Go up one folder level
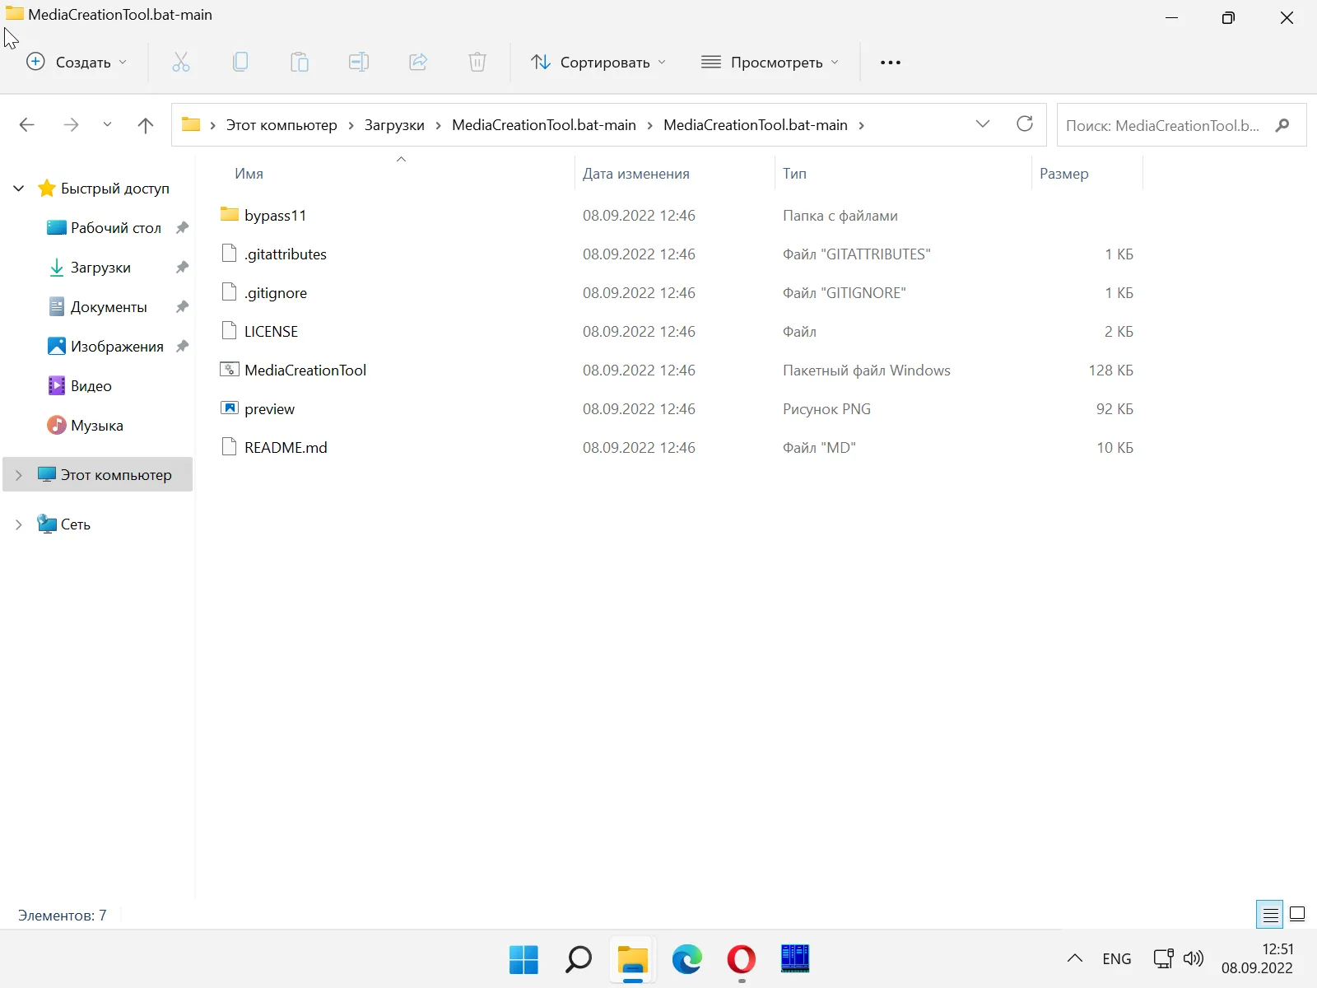This screenshot has height=988, width=1317. (x=146, y=125)
